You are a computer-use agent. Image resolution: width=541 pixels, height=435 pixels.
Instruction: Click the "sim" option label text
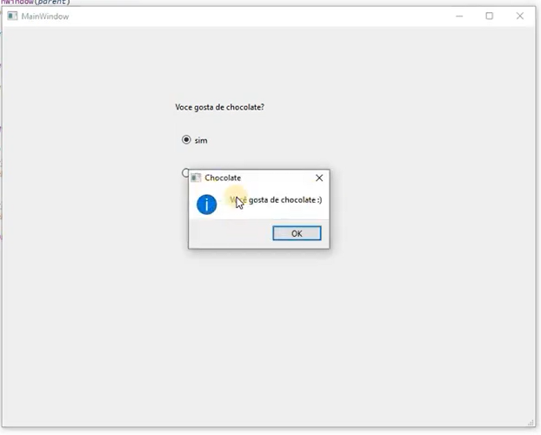(201, 140)
